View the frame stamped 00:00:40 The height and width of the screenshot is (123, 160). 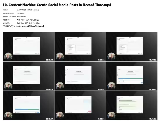pyautogui.click(x=132, y=76)
